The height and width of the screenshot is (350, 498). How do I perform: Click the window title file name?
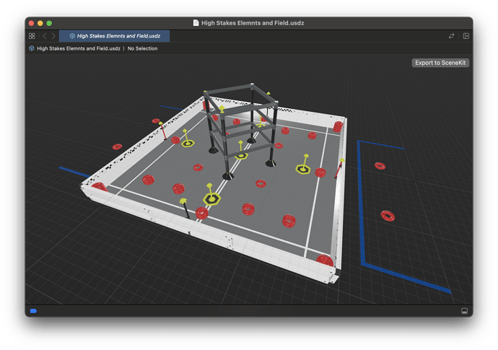tap(254, 23)
